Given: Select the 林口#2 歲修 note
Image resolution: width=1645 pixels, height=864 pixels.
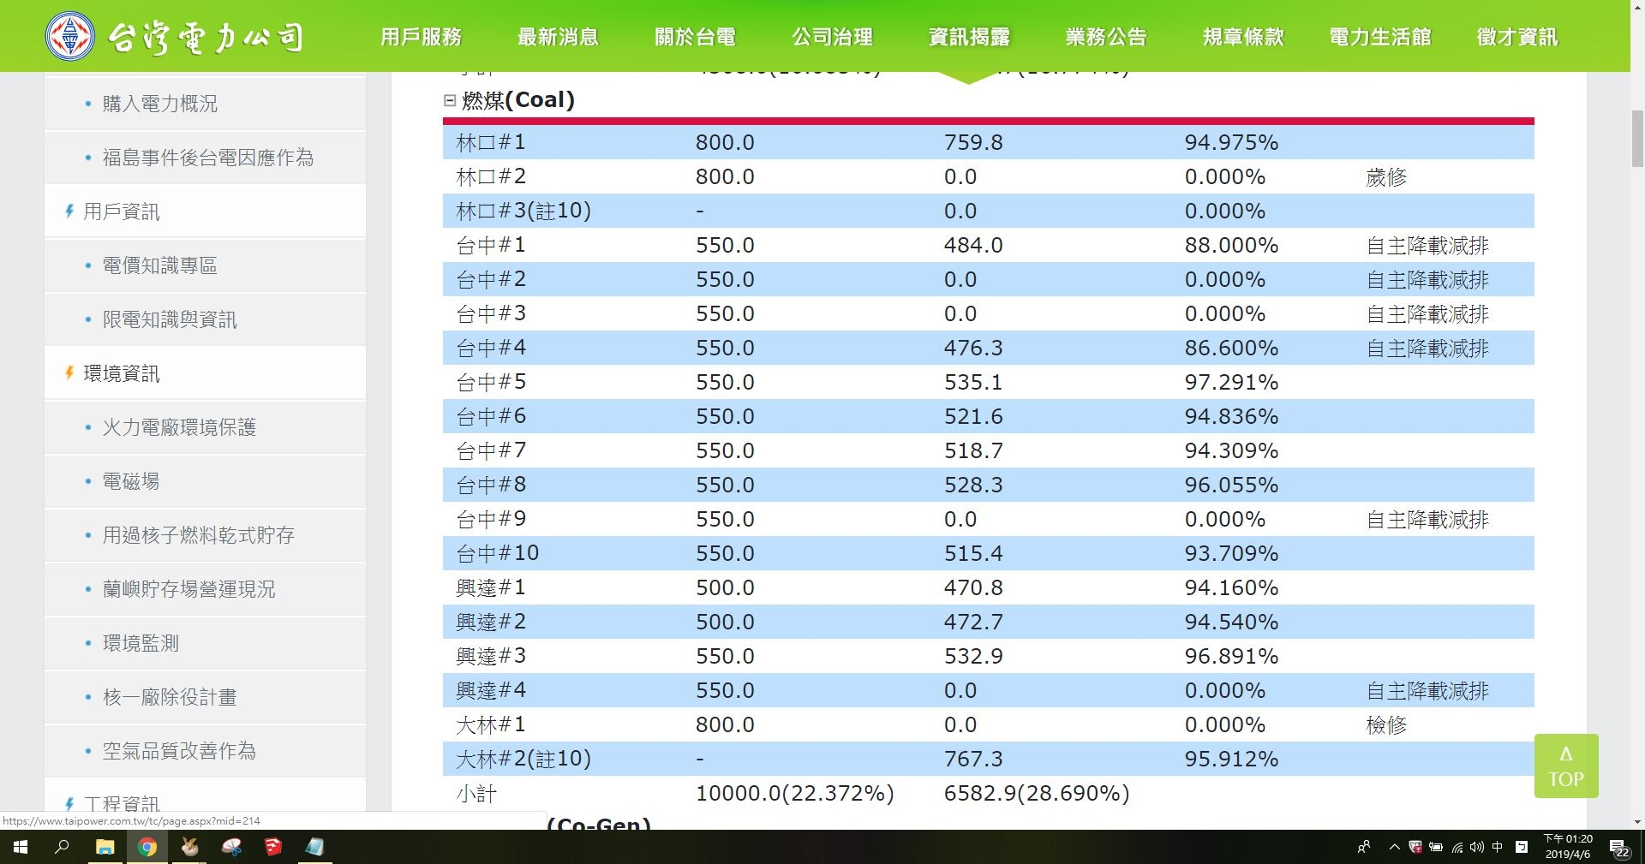Looking at the screenshot, I should tap(1386, 177).
